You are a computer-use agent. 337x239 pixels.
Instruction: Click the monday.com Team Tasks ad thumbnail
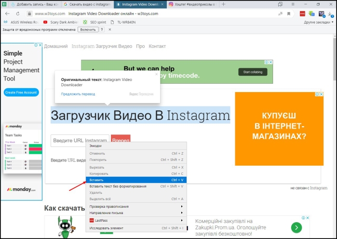23,148
